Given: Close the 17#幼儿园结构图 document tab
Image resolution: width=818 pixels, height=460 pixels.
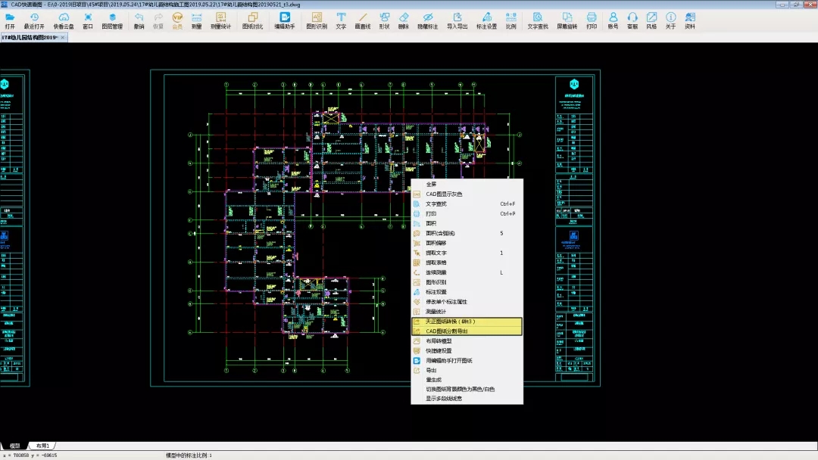Looking at the screenshot, I should tap(63, 37).
